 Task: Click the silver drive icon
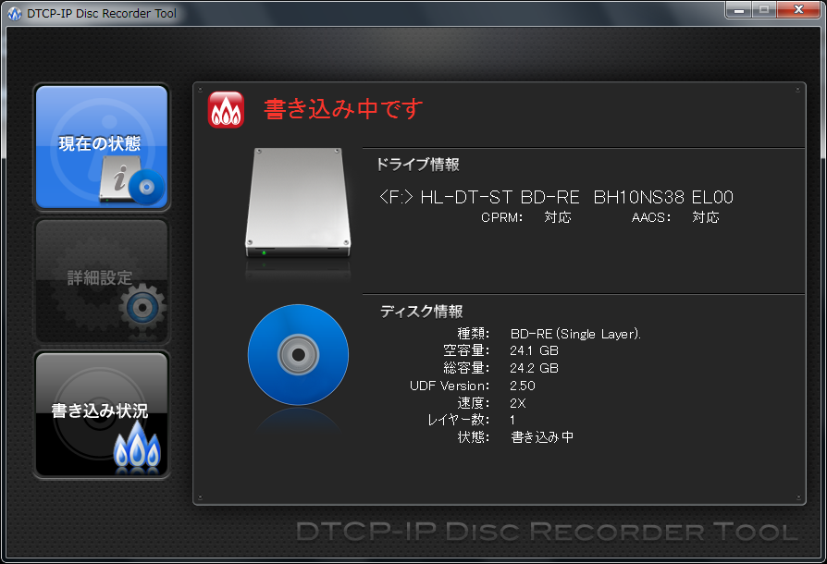298,203
